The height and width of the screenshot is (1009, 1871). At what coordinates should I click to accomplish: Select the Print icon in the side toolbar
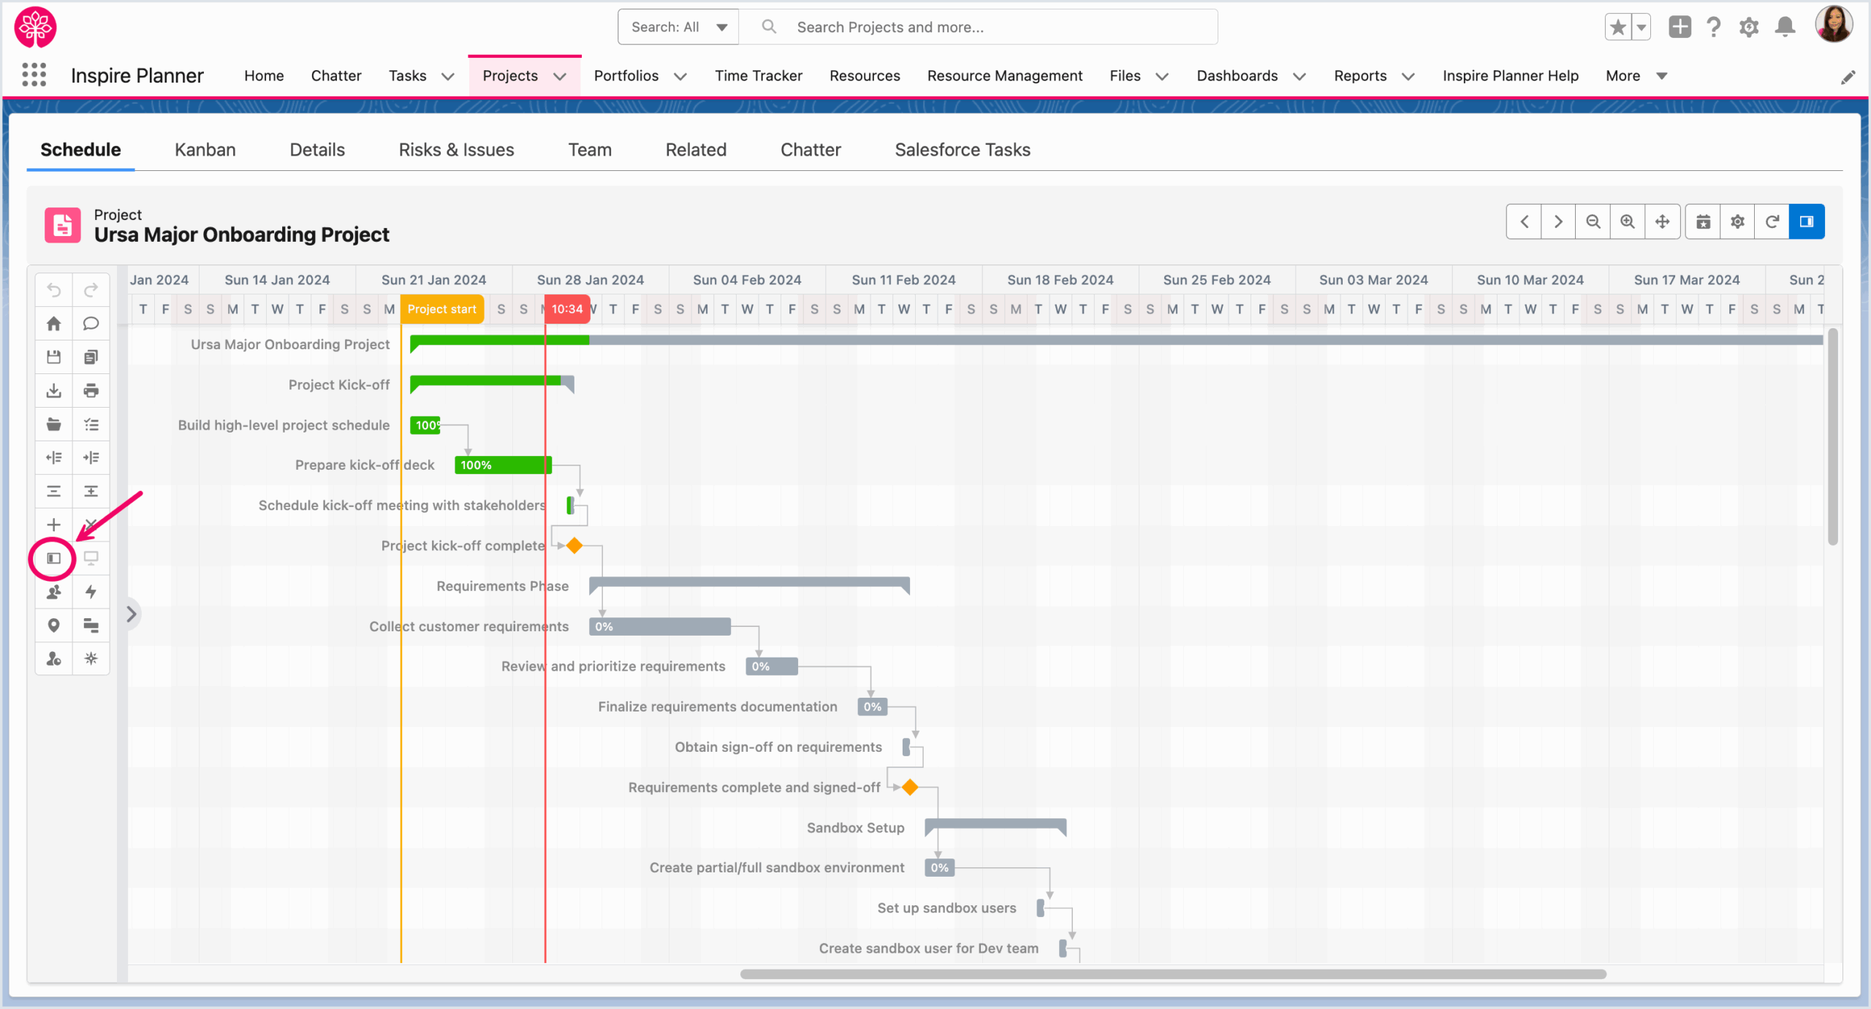91,389
